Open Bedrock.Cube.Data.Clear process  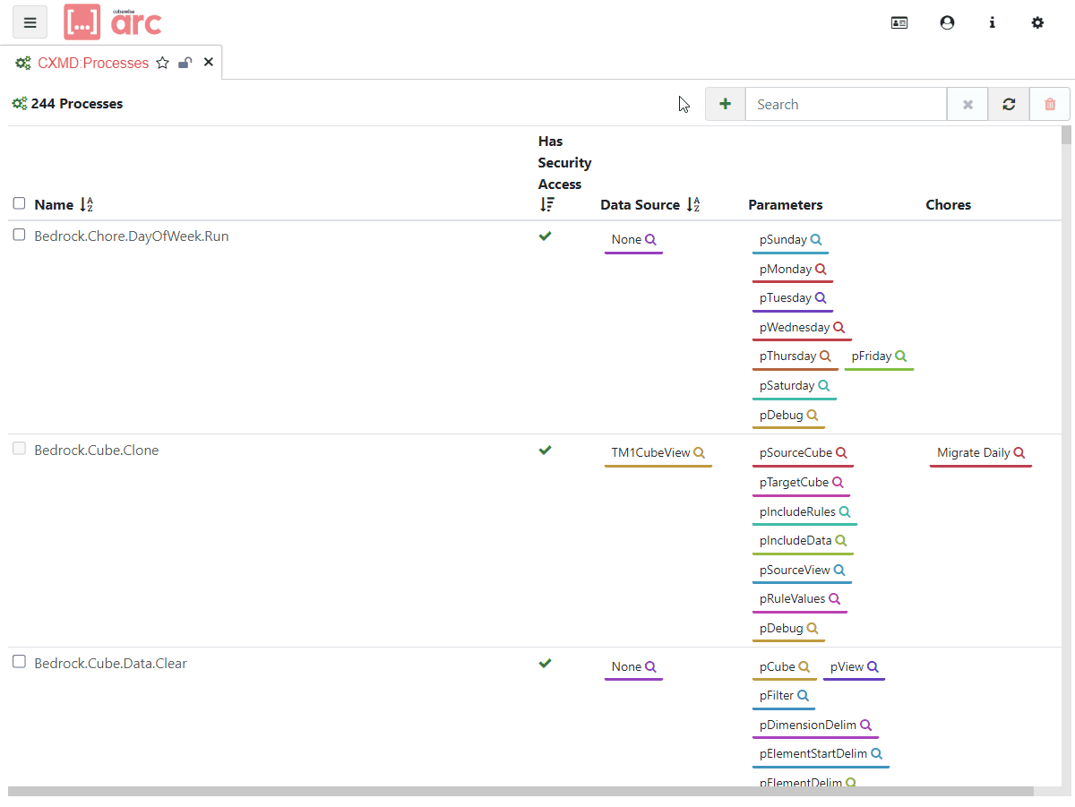(x=111, y=664)
